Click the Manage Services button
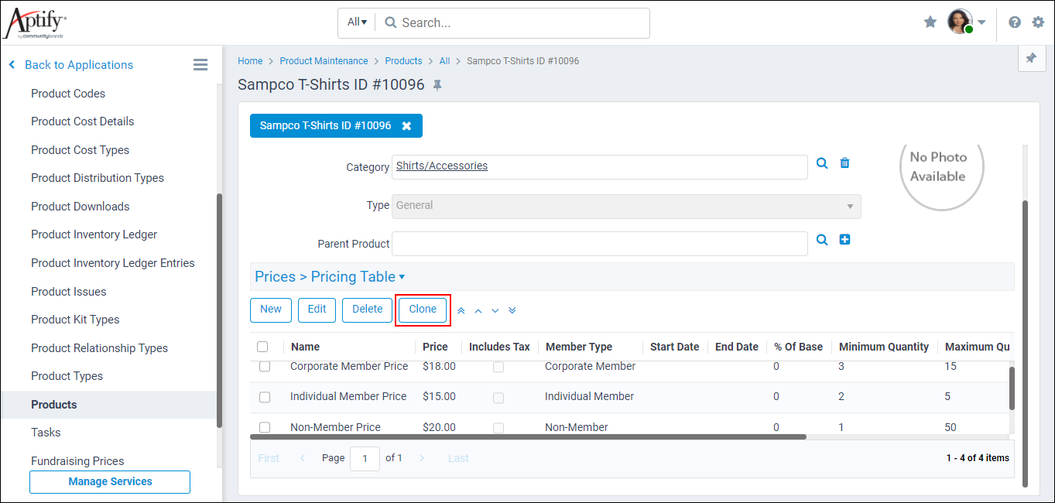The width and height of the screenshot is (1055, 503). pyautogui.click(x=110, y=482)
